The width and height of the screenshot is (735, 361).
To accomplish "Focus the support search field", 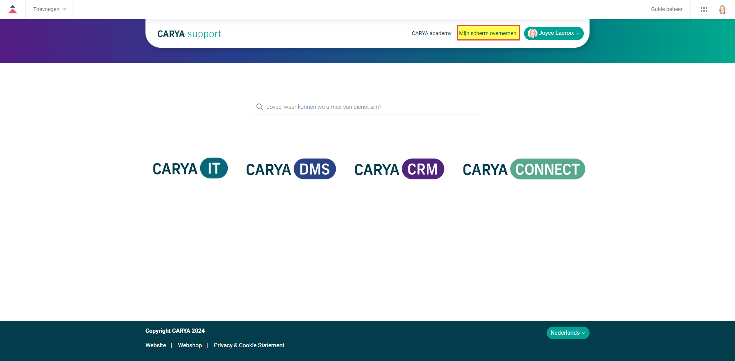I will (x=367, y=107).
